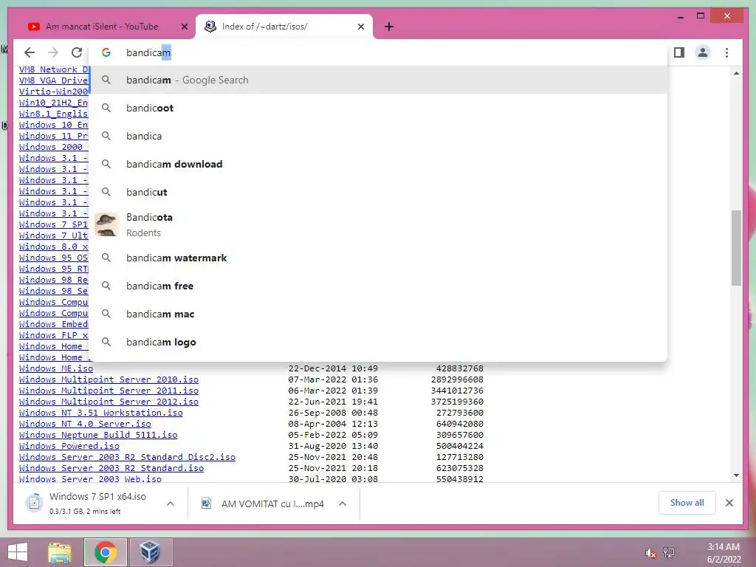
Task: Open the Windows Start menu
Action: [18, 552]
